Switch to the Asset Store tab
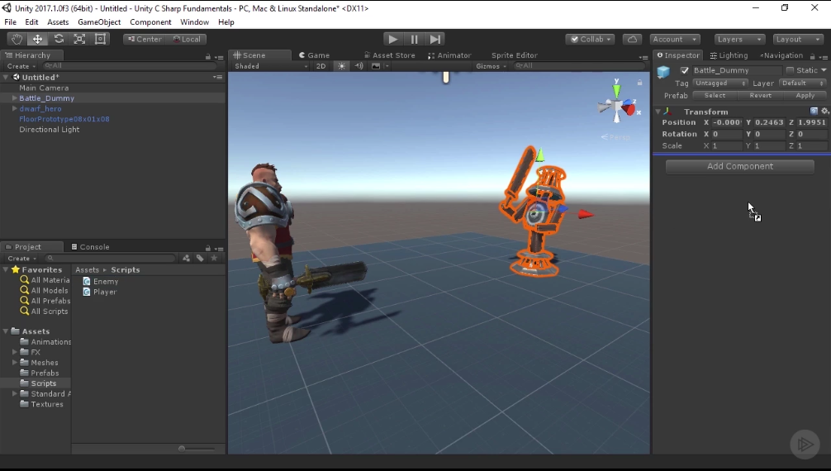The image size is (831, 471). click(389, 55)
